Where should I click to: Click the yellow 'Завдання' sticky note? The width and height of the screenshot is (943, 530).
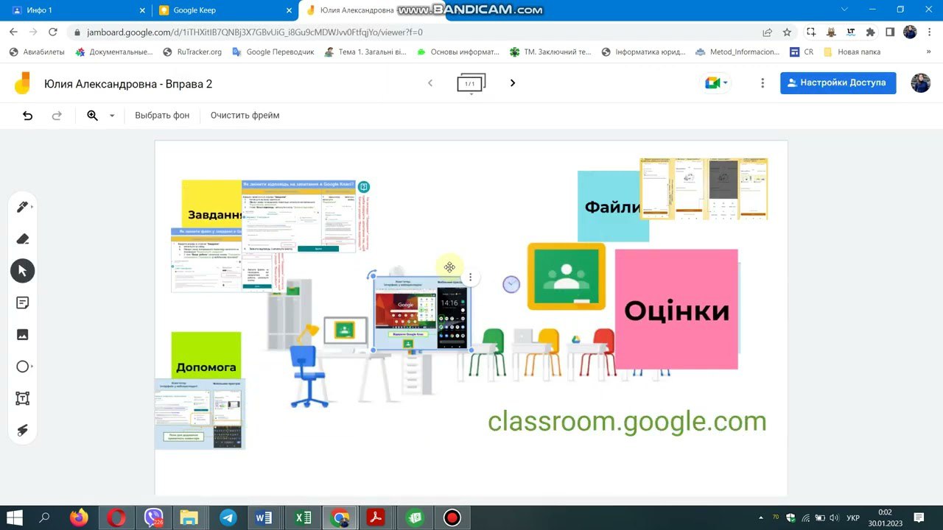(x=211, y=204)
